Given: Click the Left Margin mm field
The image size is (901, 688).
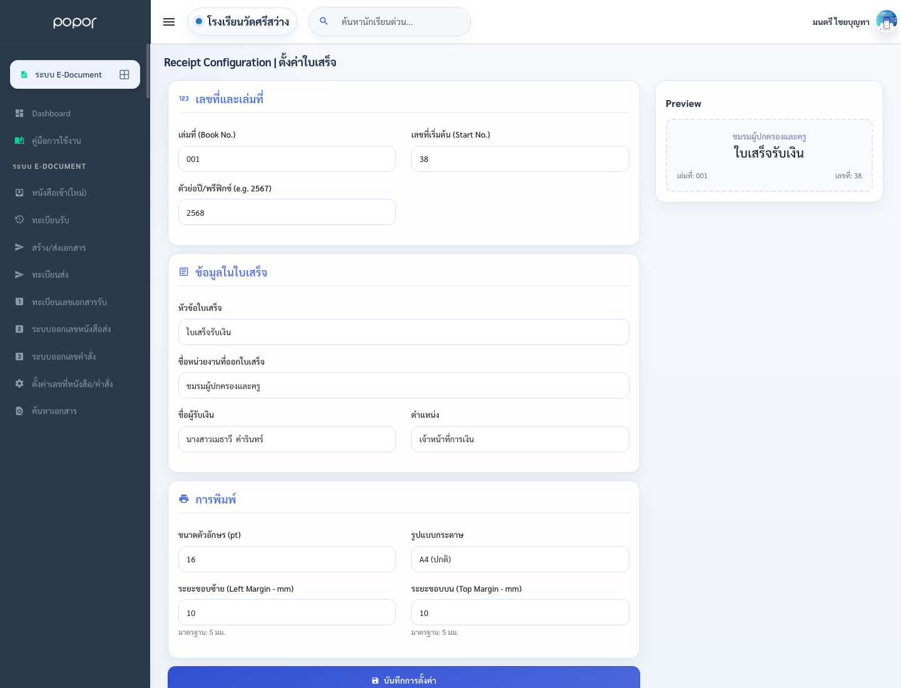Looking at the screenshot, I should 287,612.
